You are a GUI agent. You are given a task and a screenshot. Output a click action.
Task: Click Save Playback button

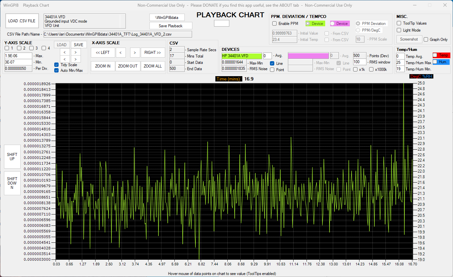click(x=171, y=26)
